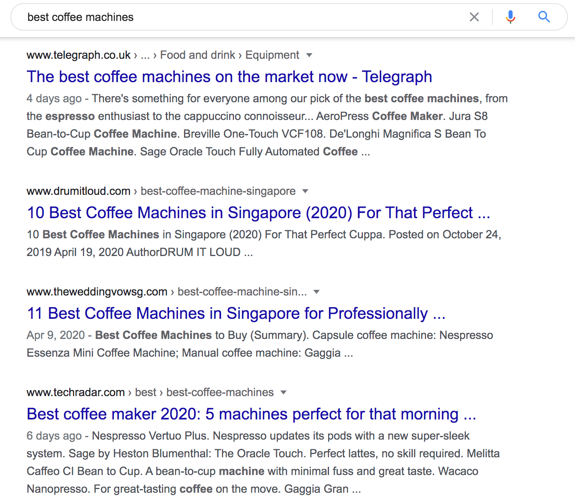The image size is (575, 504).
Task: Expand the dropdown arrow beside the techradar.com URL
Action: point(283,392)
